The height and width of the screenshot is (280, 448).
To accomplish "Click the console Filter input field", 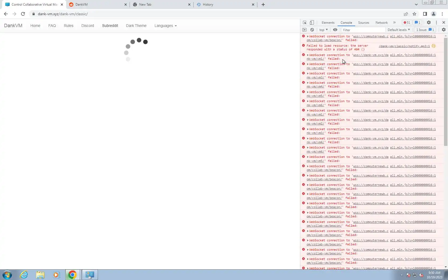I will [x=363, y=30].
